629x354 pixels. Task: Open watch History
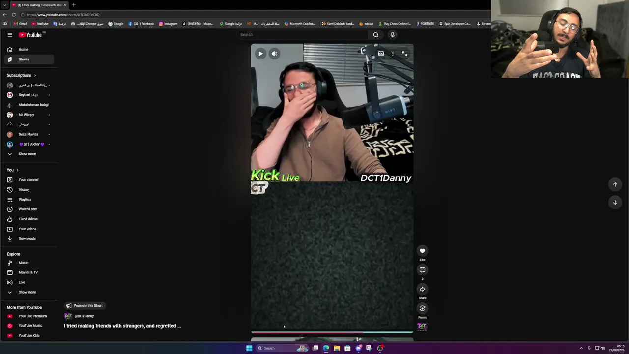point(29,190)
